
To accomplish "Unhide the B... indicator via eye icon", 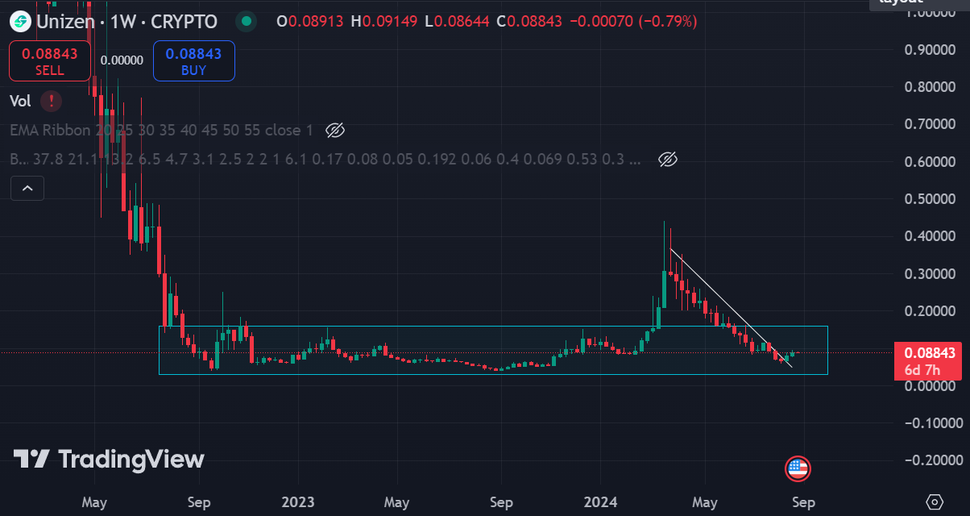I will click(x=667, y=159).
